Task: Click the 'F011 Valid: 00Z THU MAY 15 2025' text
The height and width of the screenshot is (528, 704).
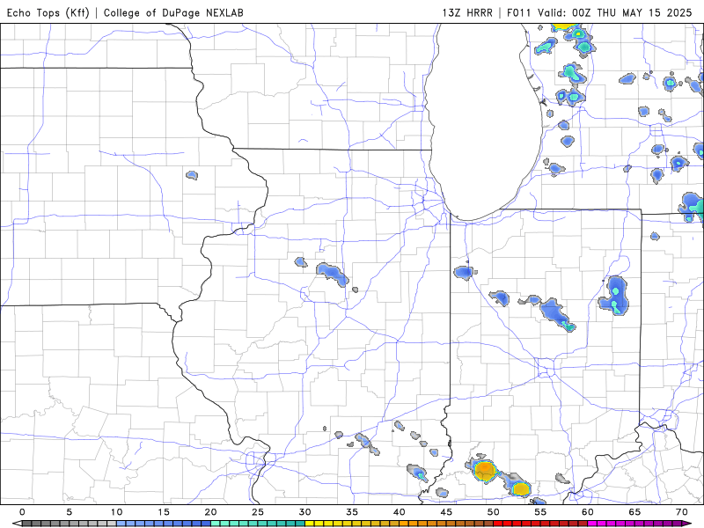Action: pos(599,12)
